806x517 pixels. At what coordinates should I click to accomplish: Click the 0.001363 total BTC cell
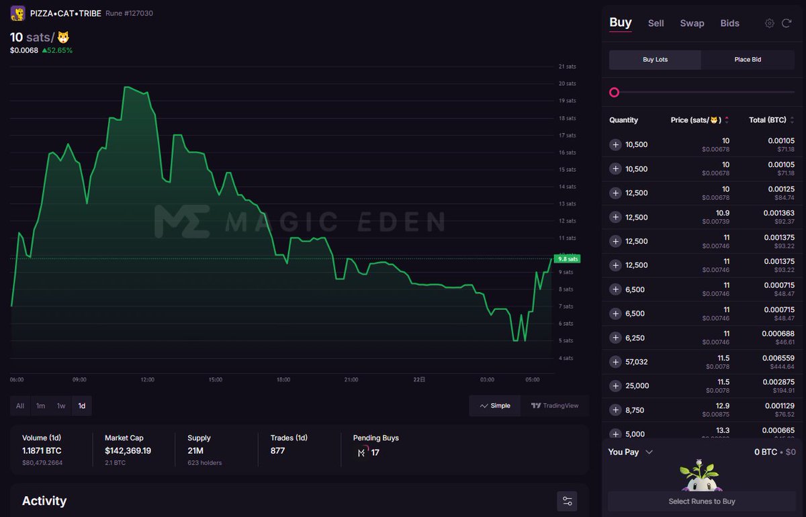click(779, 213)
